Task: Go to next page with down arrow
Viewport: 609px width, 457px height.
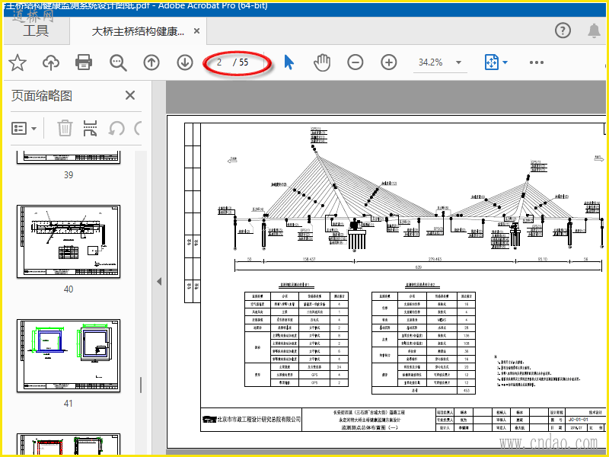Action: tap(185, 62)
